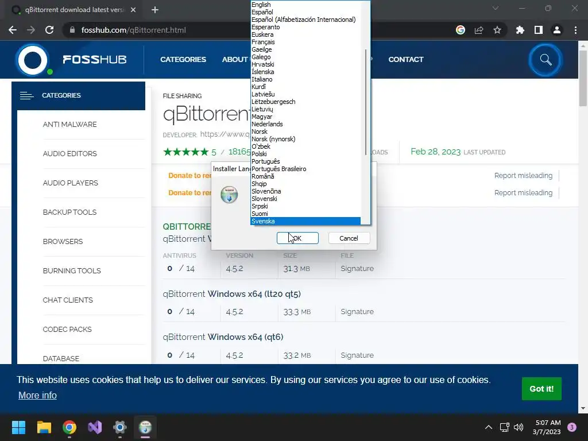Open File Explorer from the taskbar

[x=44, y=427]
